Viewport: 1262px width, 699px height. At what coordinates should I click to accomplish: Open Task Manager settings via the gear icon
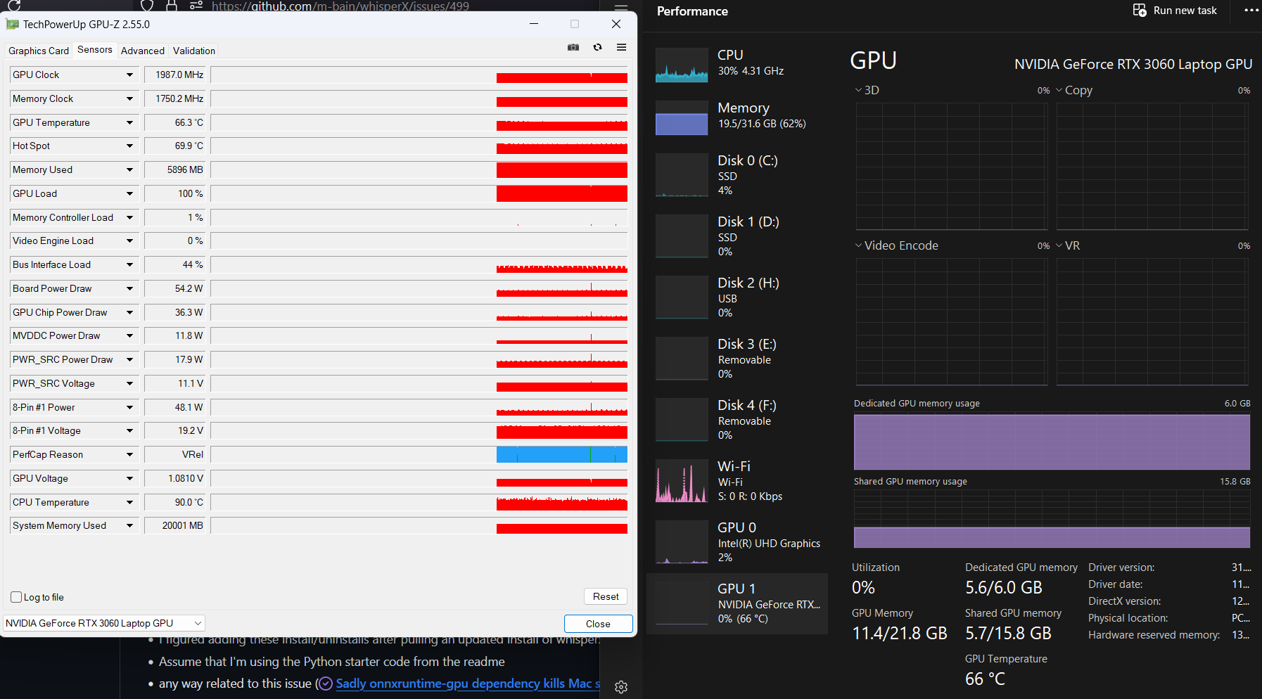pos(621,687)
